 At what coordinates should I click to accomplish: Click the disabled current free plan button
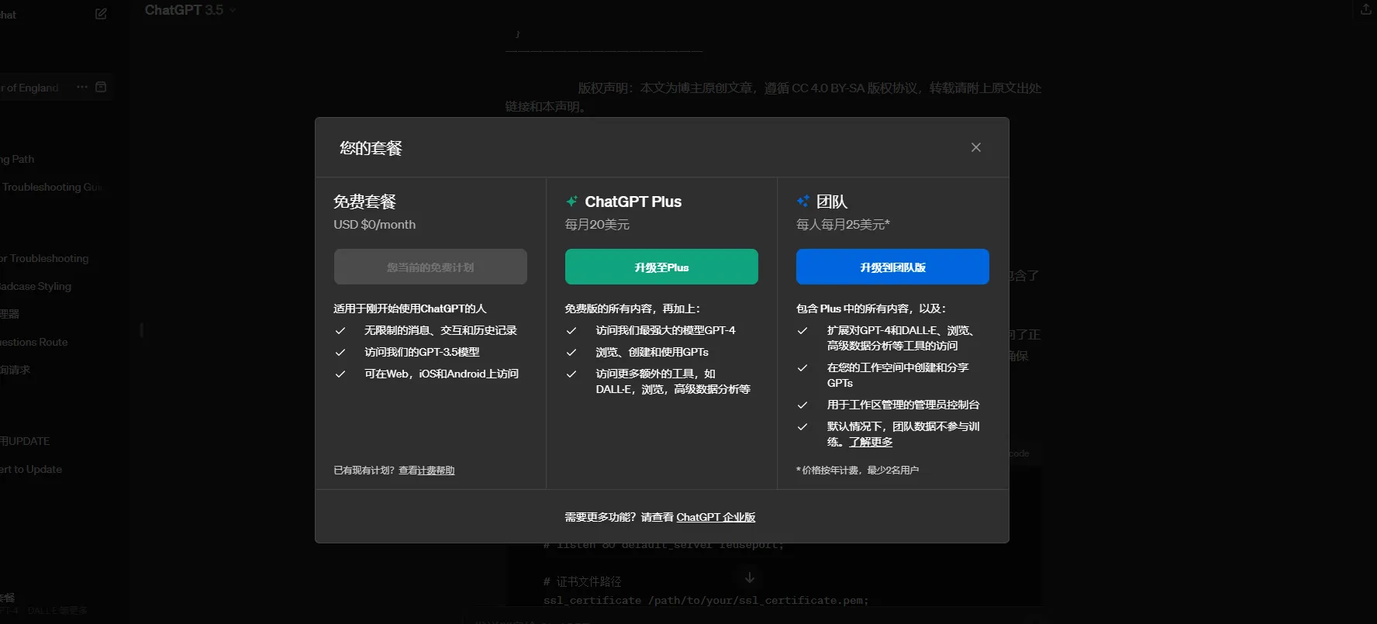(430, 267)
